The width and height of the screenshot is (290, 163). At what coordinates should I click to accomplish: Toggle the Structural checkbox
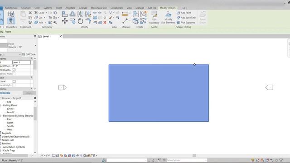[14, 81]
